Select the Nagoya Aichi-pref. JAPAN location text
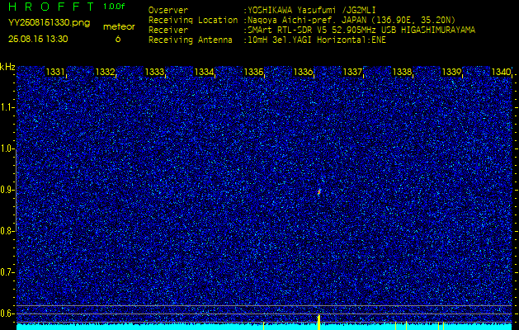This screenshot has width=519, height=330. click(352, 20)
